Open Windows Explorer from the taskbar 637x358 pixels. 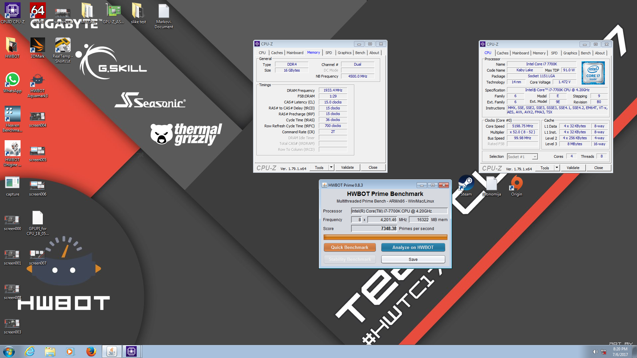[50, 351]
